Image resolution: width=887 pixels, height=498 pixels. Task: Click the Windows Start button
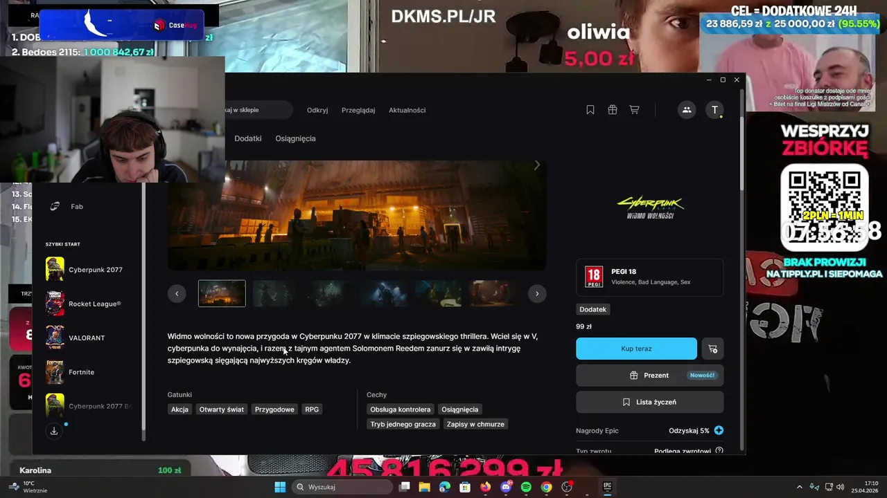click(280, 487)
